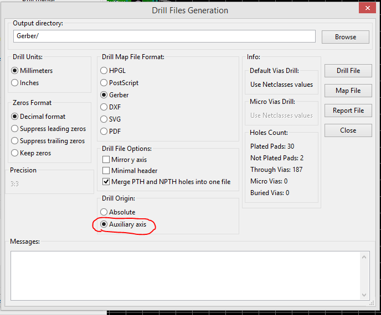
Task: Click the Precision 3:3 value
Action: click(x=14, y=184)
